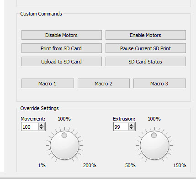Click the Extrusion dial's indicator dot
This screenshot has height=179, width=196.
pos(154,135)
